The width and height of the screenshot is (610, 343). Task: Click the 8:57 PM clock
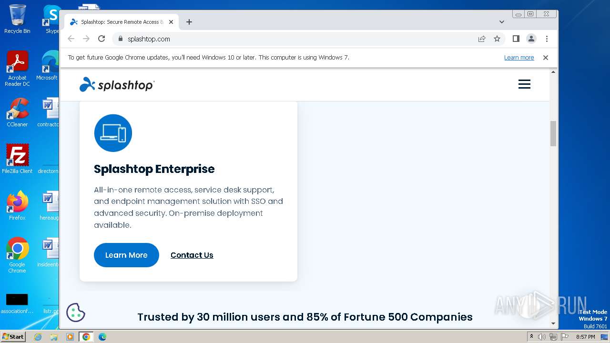click(x=586, y=337)
